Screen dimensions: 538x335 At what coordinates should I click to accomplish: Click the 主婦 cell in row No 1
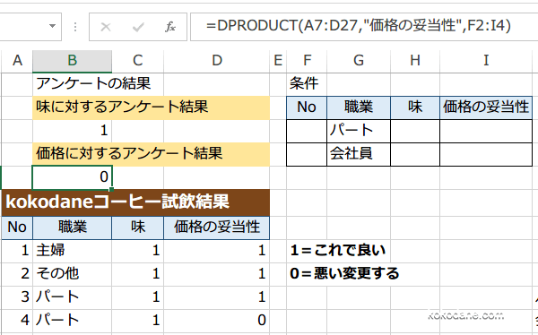[72, 251]
